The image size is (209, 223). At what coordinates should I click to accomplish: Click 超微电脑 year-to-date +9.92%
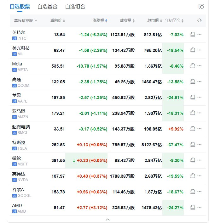click(x=176, y=129)
